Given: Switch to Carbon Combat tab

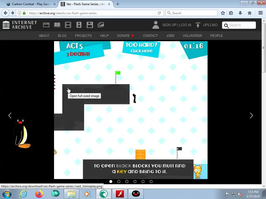Looking at the screenshot, I should point(31,4).
